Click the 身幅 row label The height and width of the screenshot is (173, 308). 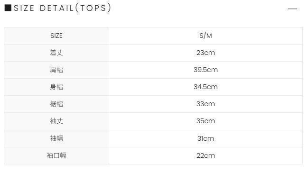pos(56,87)
